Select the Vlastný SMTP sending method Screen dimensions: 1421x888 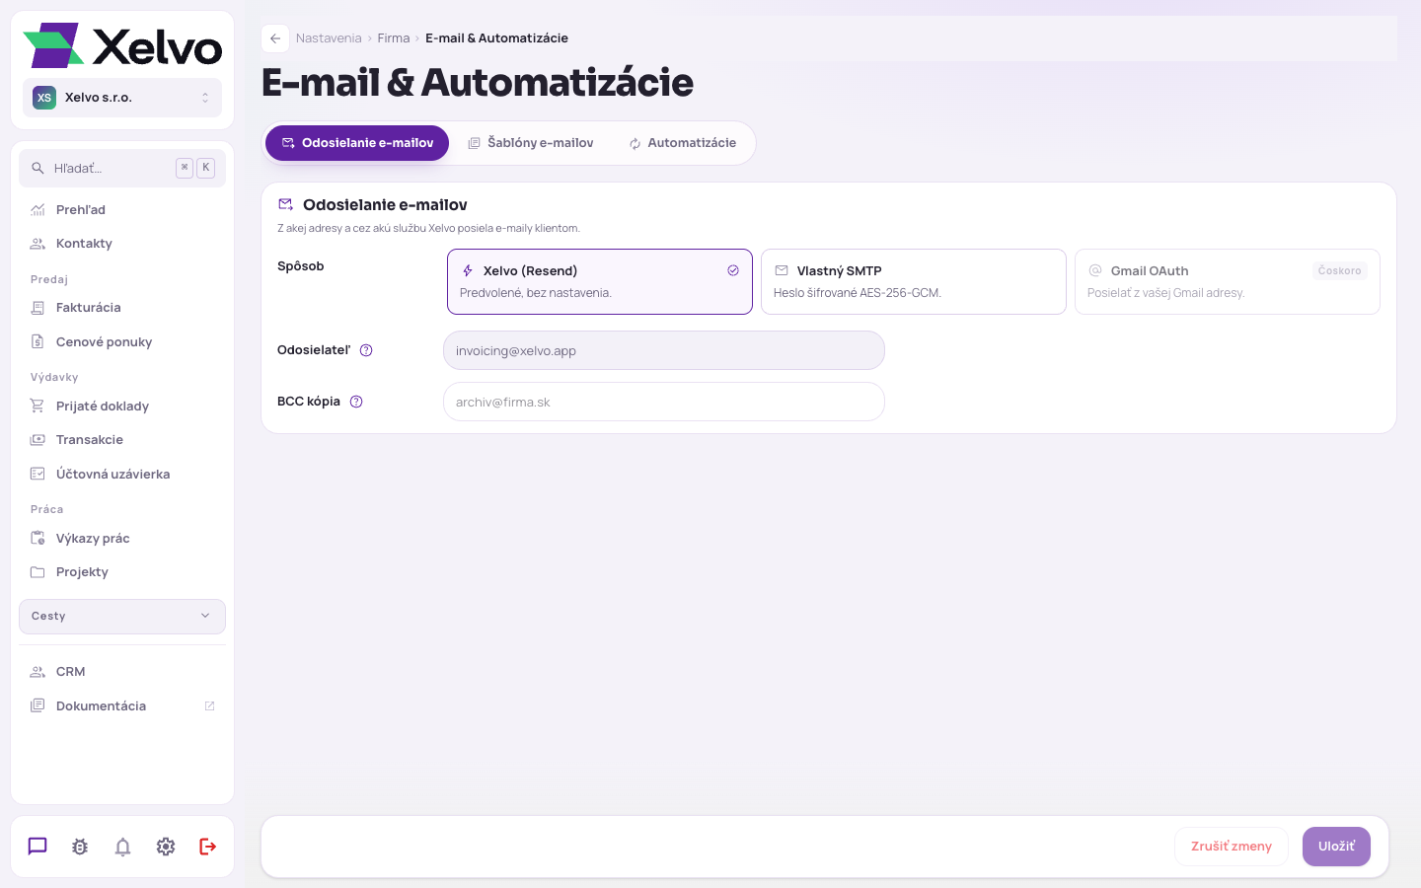point(914,282)
